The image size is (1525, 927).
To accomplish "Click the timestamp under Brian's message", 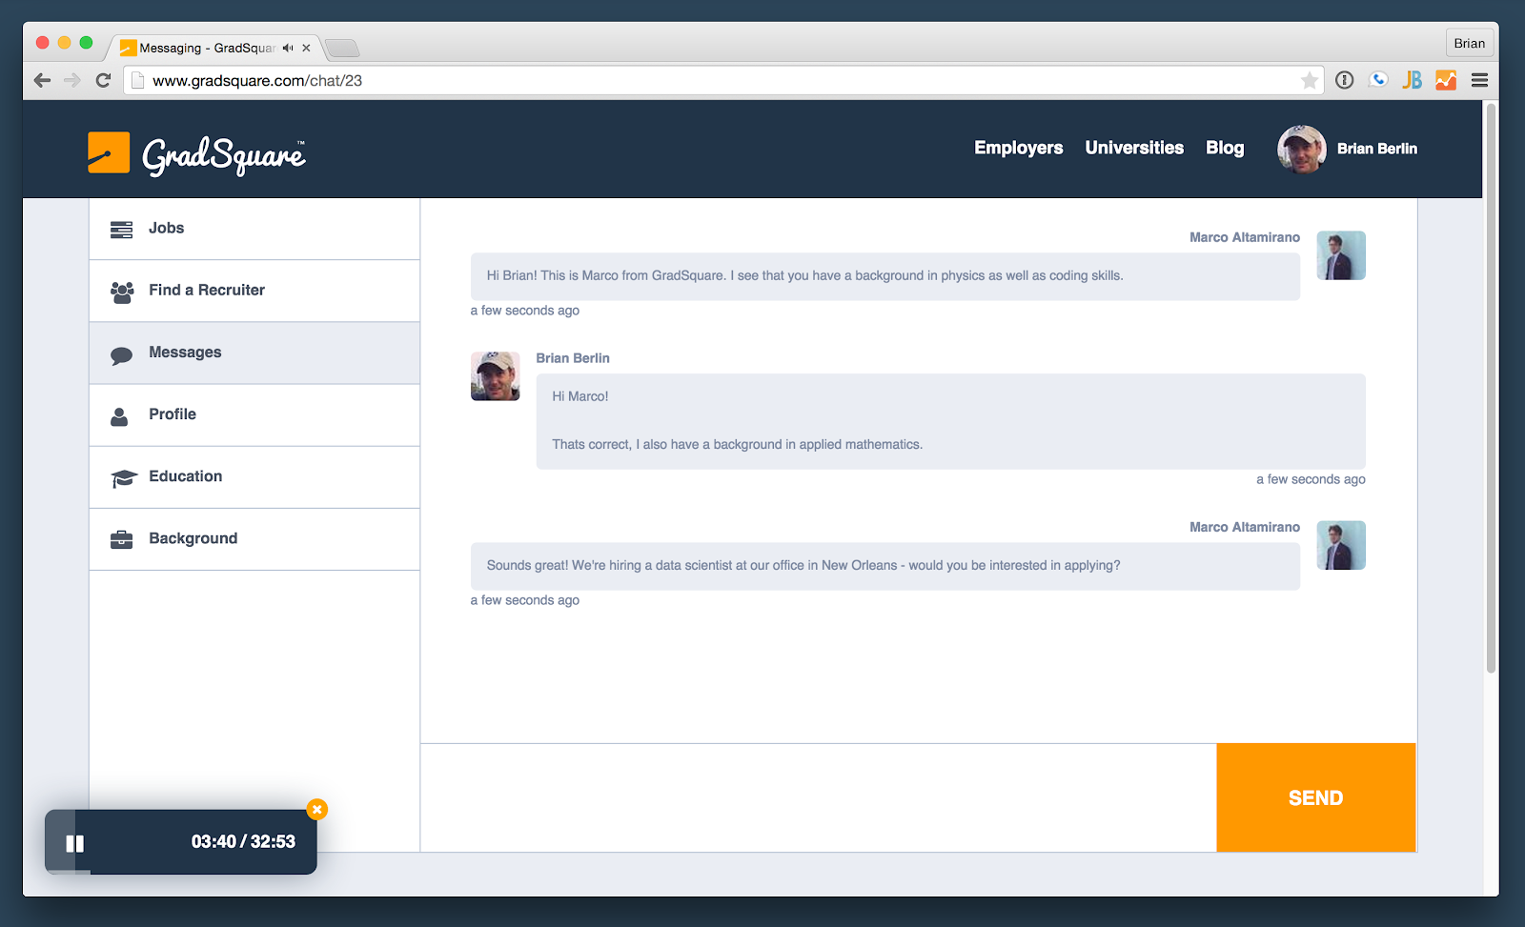I will coord(1311,479).
